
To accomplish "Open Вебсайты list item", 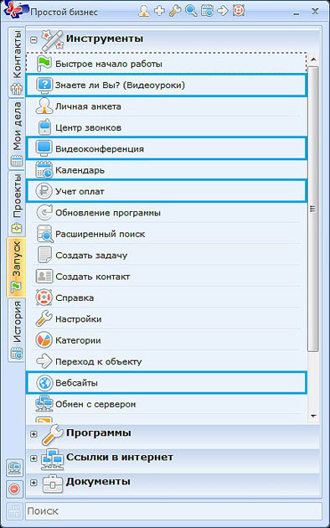I will 166,382.
